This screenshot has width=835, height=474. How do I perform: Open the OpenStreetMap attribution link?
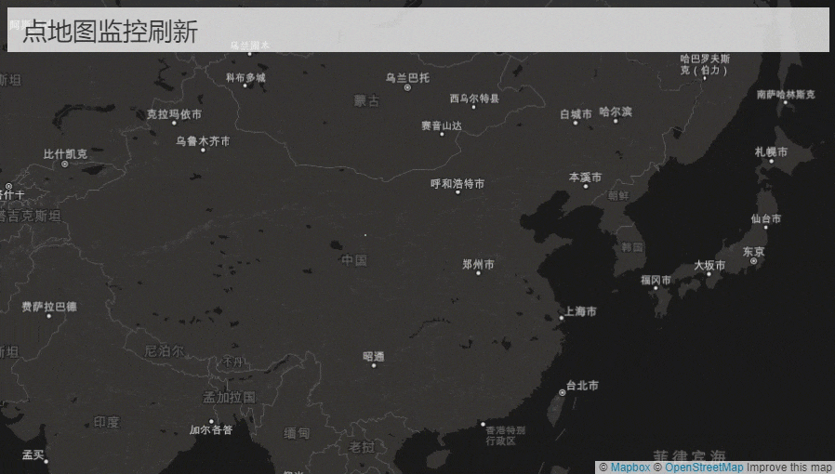tap(704, 467)
